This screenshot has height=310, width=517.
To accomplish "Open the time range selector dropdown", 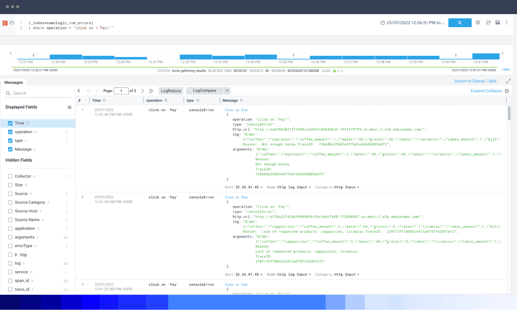I will (412, 23).
